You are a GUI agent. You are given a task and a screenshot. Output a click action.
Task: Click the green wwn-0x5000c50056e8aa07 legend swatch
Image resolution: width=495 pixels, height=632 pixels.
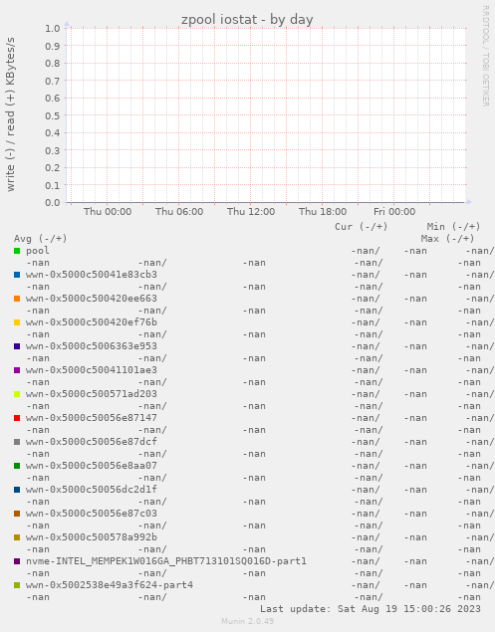point(17,466)
